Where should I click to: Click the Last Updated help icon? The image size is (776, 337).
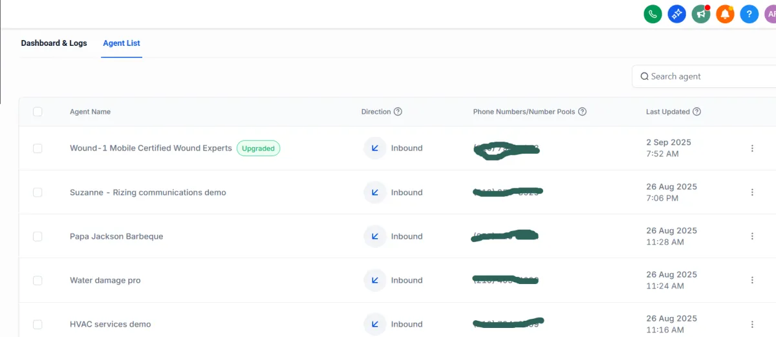pyautogui.click(x=696, y=112)
